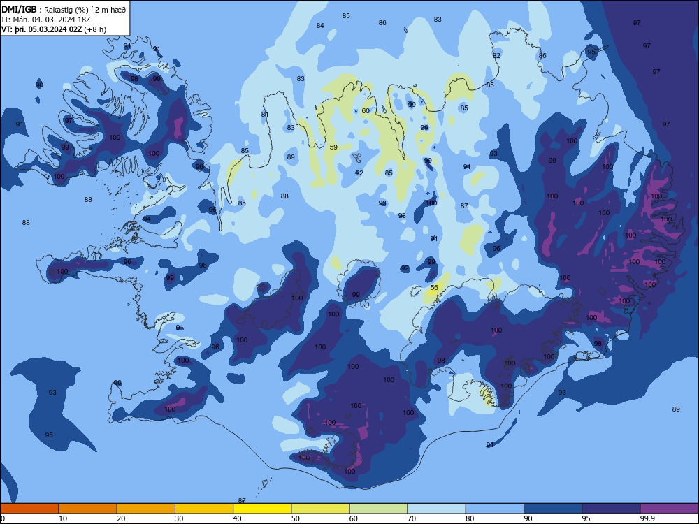The image size is (699, 524).
Task: Select the legend tick label 80
Action: 470,518
